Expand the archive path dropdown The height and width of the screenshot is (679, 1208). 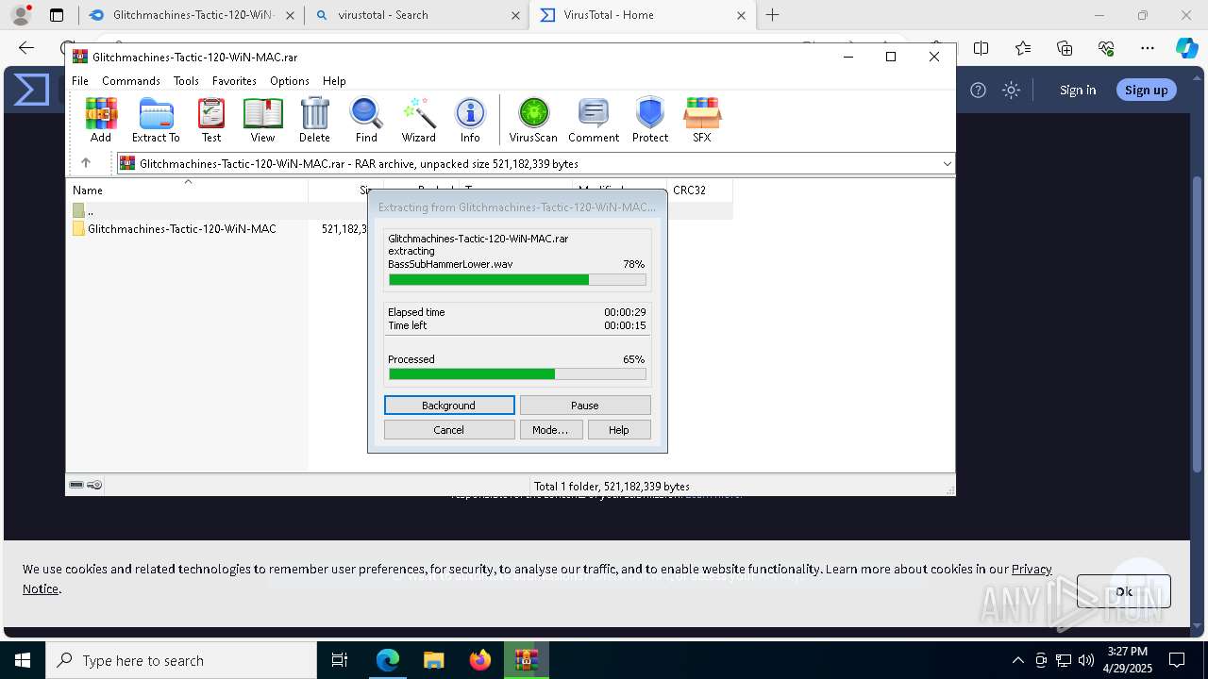[x=947, y=163]
